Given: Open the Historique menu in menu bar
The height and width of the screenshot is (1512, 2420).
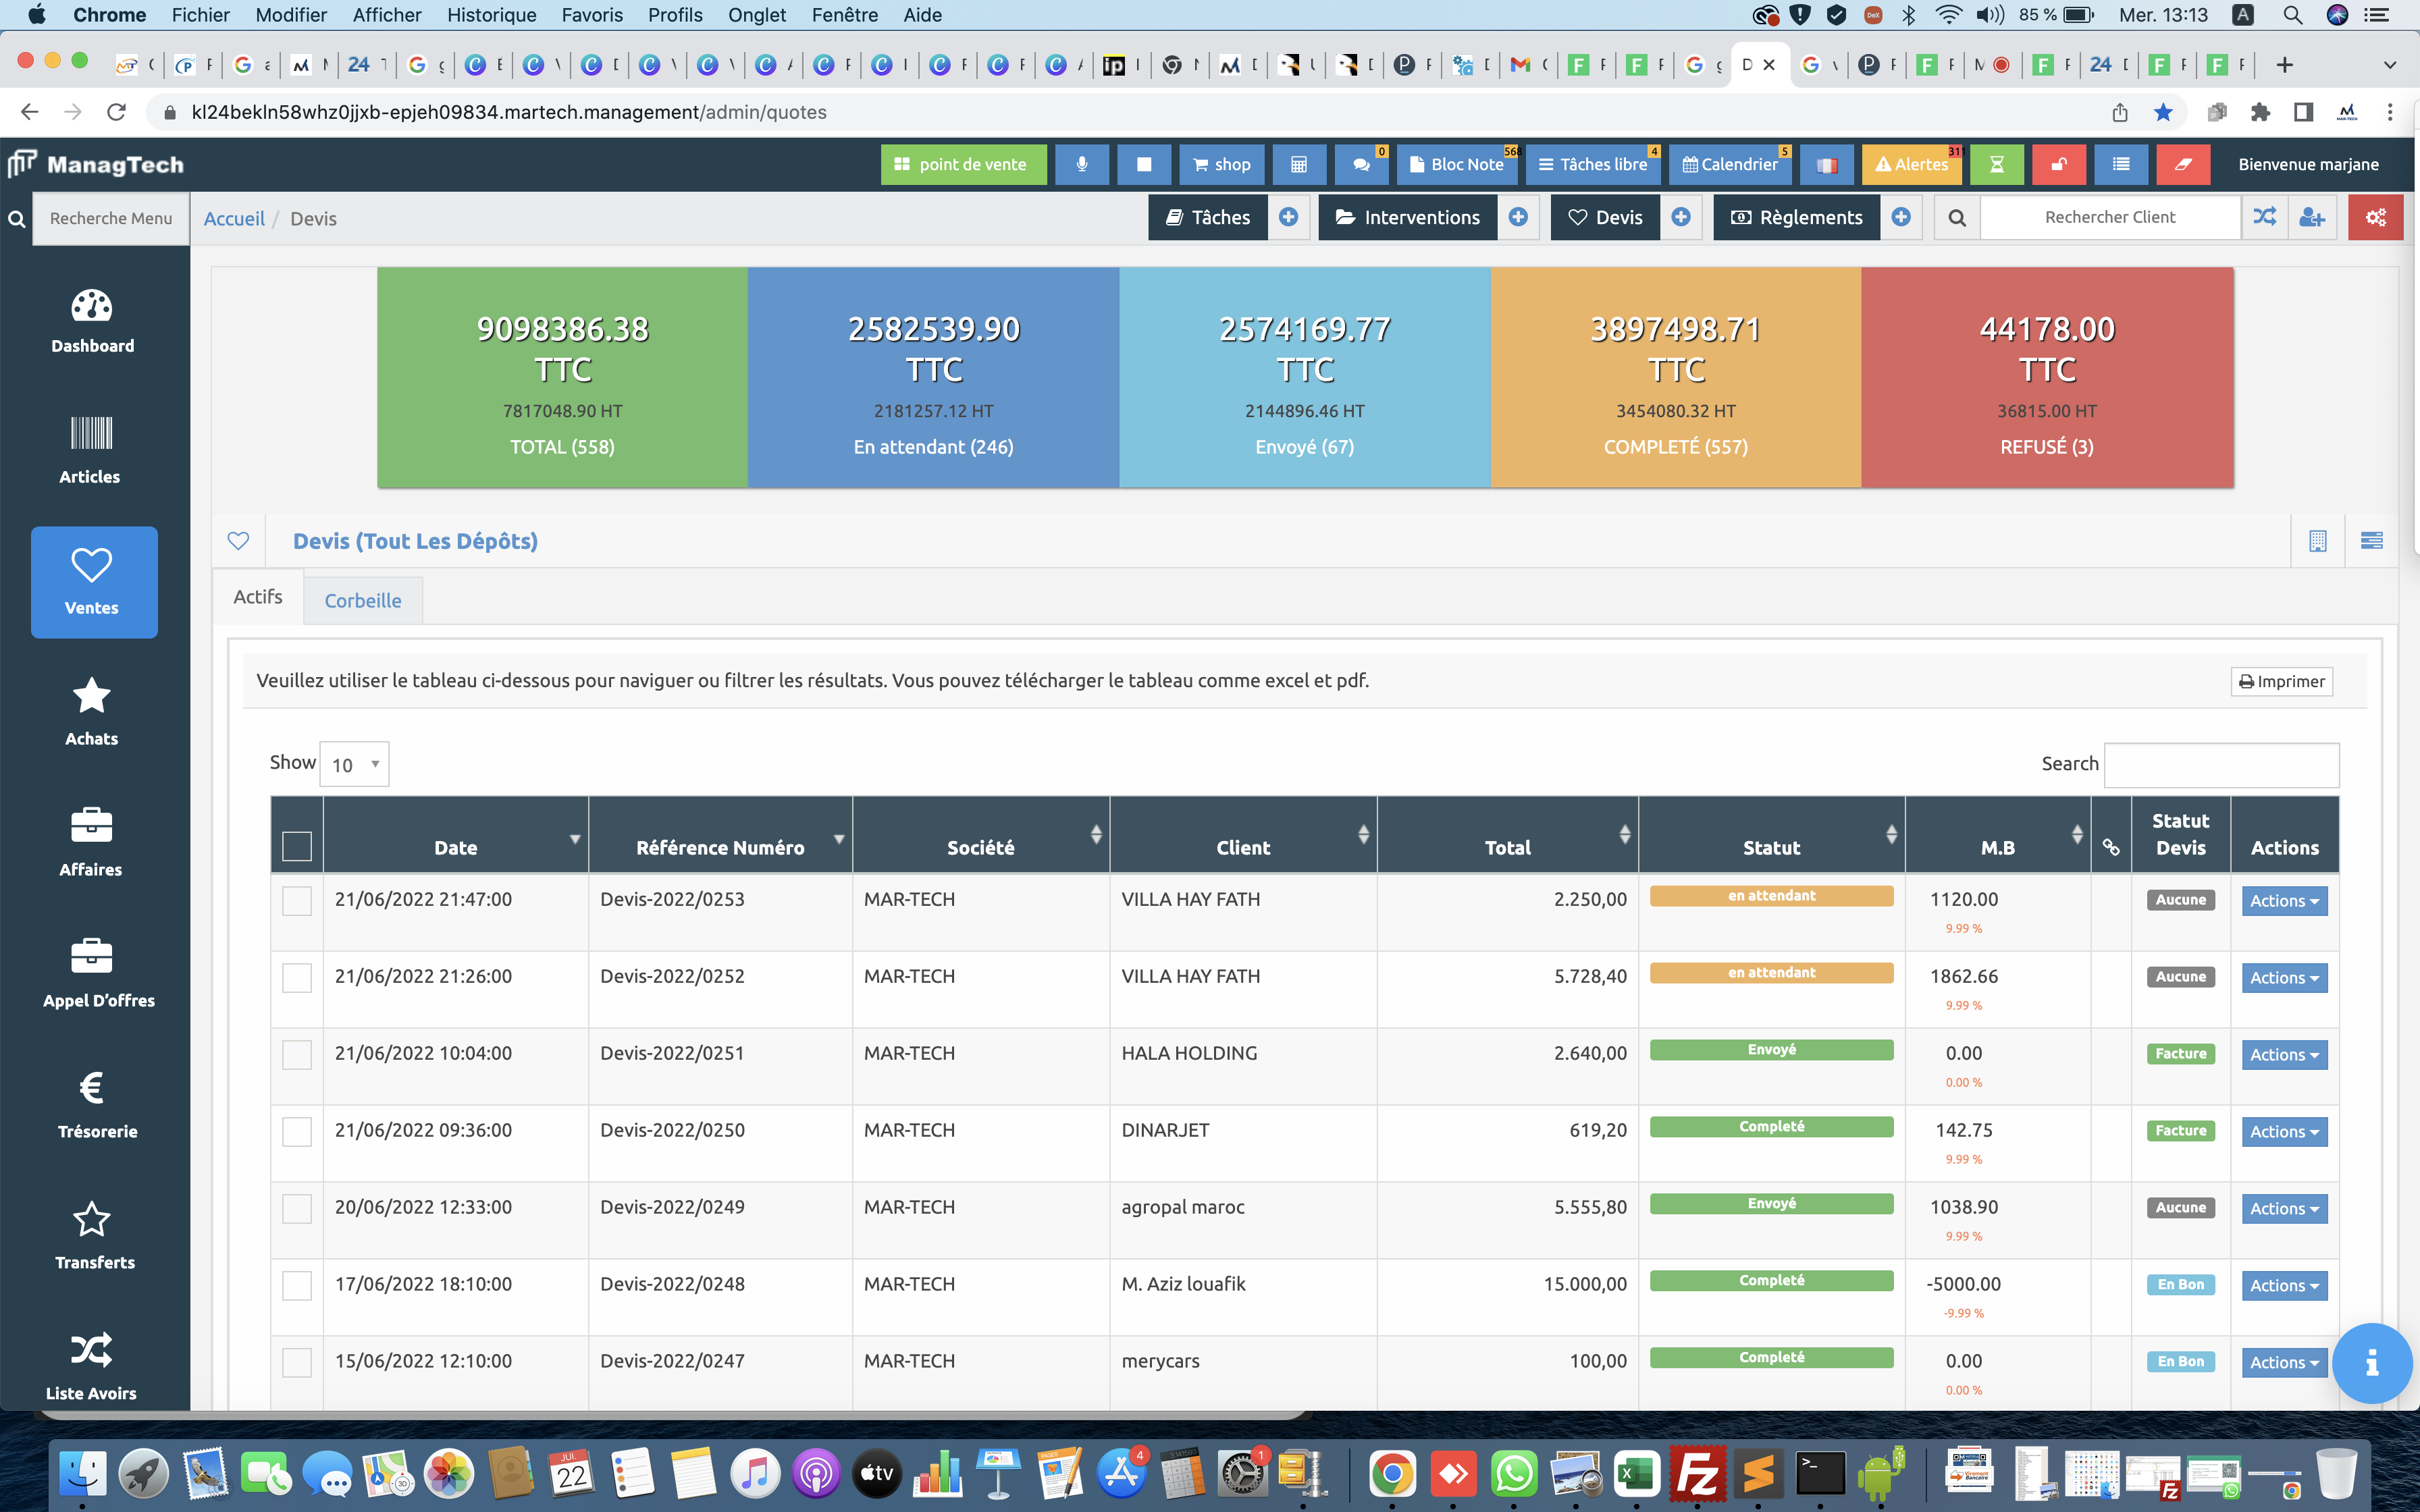Looking at the screenshot, I should (491, 15).
